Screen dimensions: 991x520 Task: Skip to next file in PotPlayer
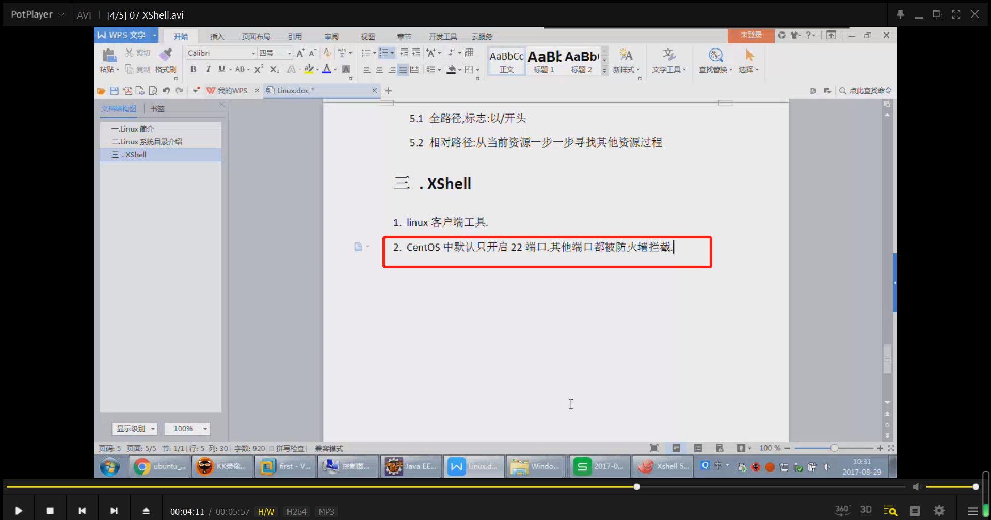click(x=114, y=511)
